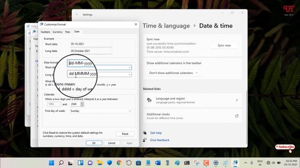Show hidden system tray icons

(246, 163)
